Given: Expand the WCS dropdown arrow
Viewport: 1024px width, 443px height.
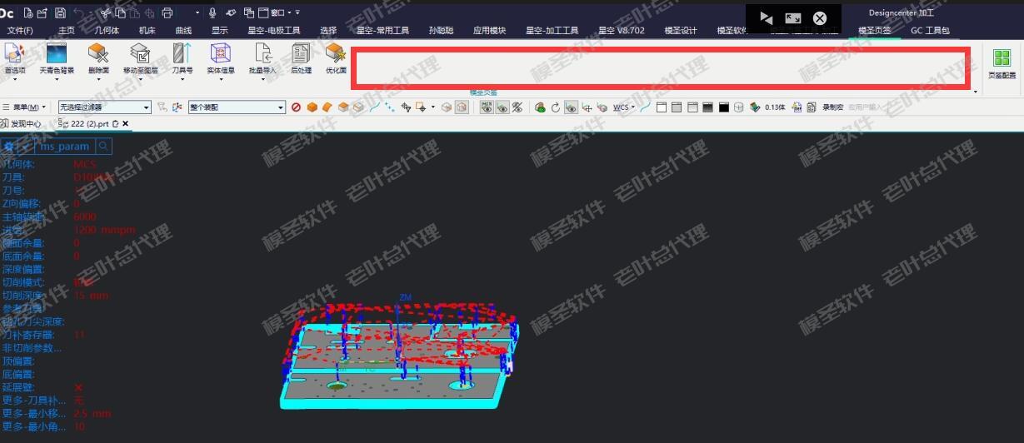Looking at the screenshot, I should pyautogui.click(x=633, y=107).
